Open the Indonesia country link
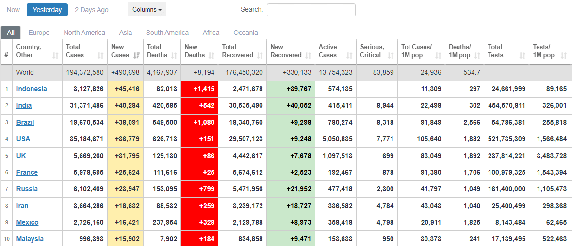This screenshot has height=246, width=572. (32, 89)
